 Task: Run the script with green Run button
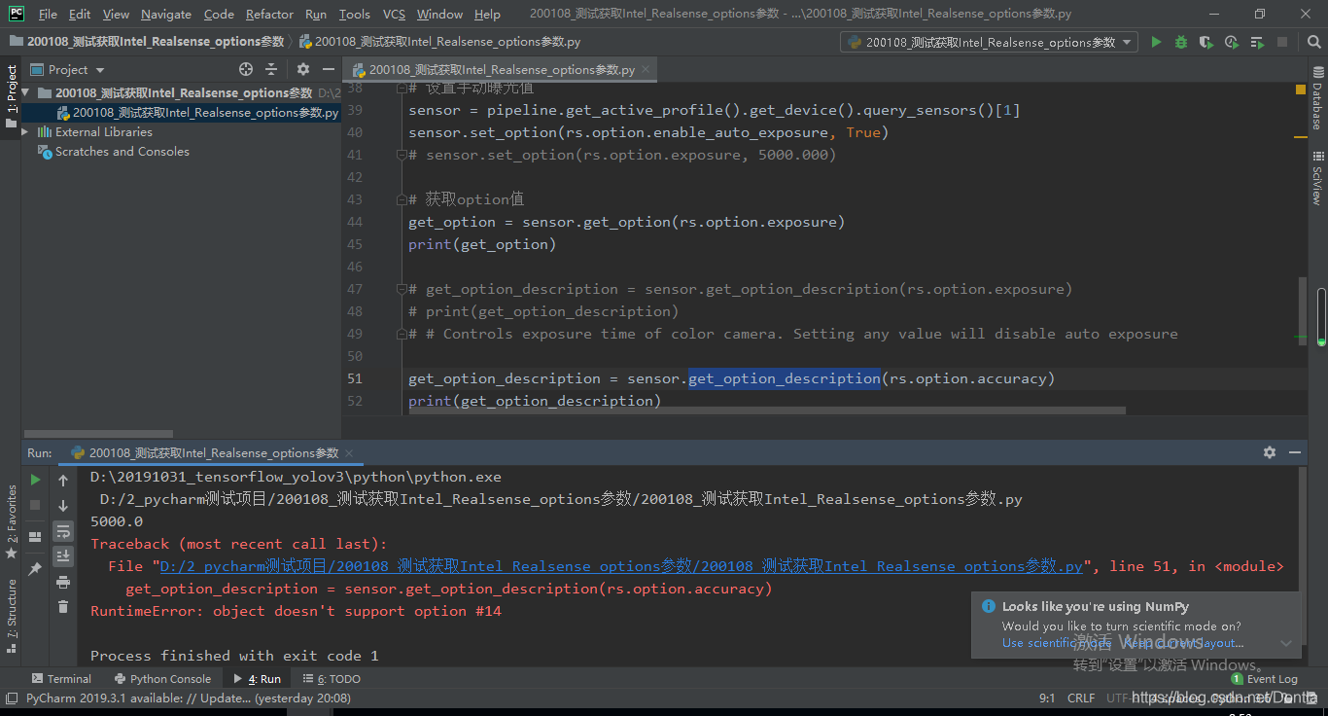click(1156, 42)
